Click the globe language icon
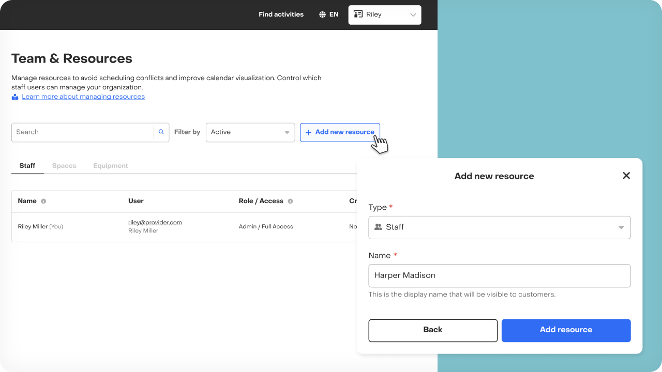 323,14
